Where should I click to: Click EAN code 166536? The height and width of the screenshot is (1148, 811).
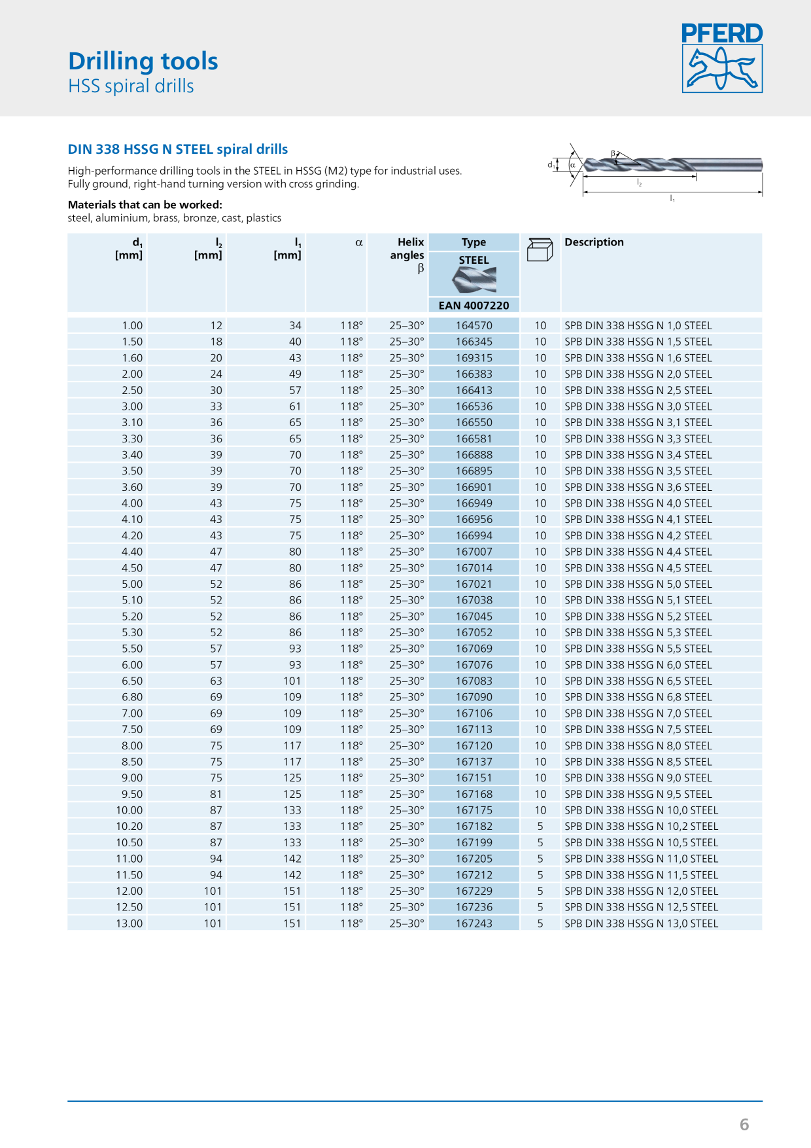(x=474, y=406)
